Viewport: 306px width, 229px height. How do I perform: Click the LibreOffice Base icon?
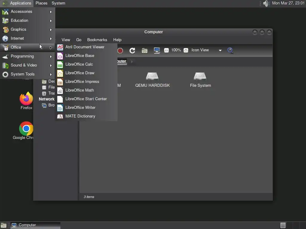coord(60,56)
